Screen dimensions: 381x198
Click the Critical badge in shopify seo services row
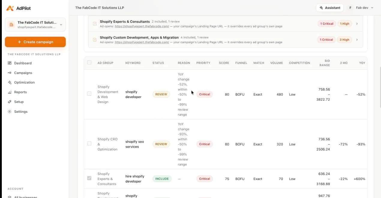tap(205, 144)
